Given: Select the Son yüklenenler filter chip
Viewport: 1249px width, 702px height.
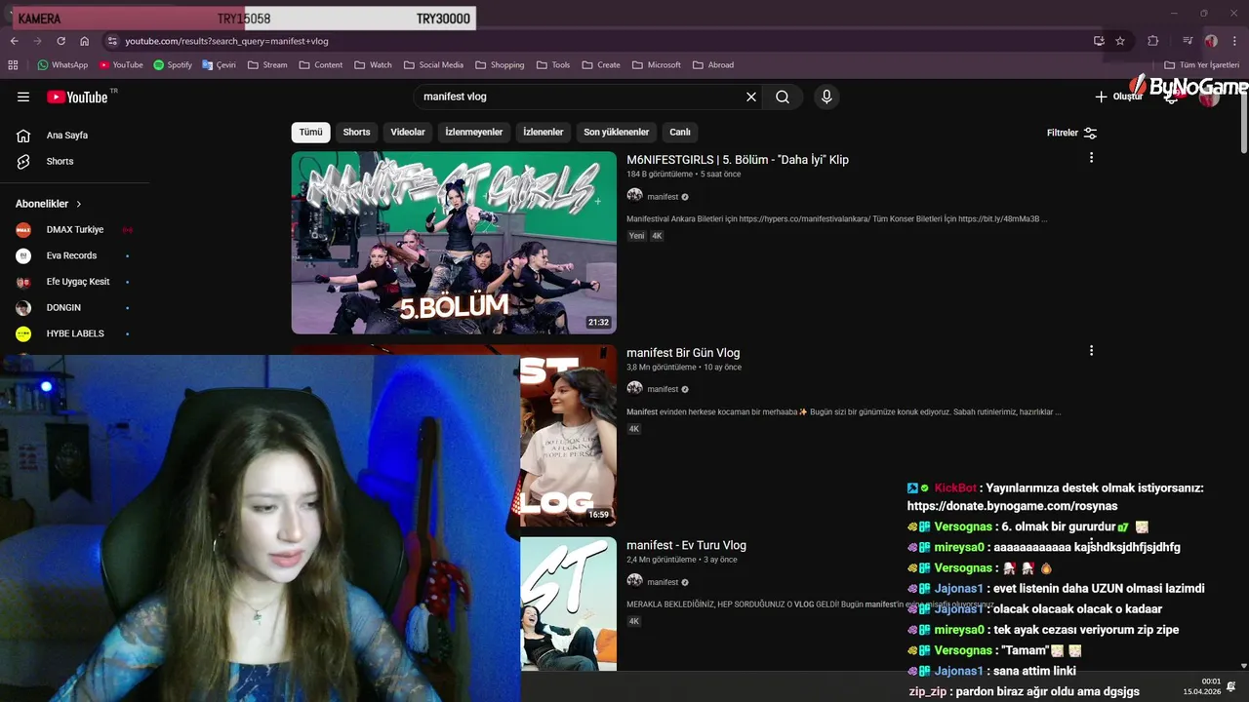Looking at the screenshot, I should (x=616, y=133).
